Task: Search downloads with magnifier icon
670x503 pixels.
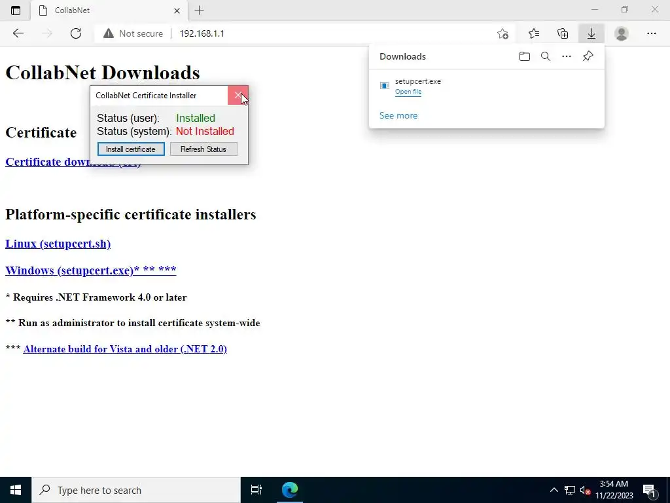Action: click(x=546, y=56)
